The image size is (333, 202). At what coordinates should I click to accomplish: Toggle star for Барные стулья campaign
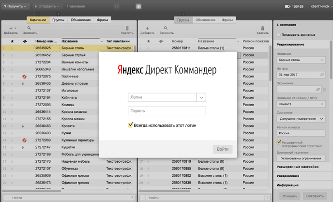[12, 55]
